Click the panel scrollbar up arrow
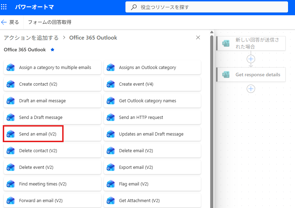The width and height of the screenshot is (295, 208). [212, 32]
